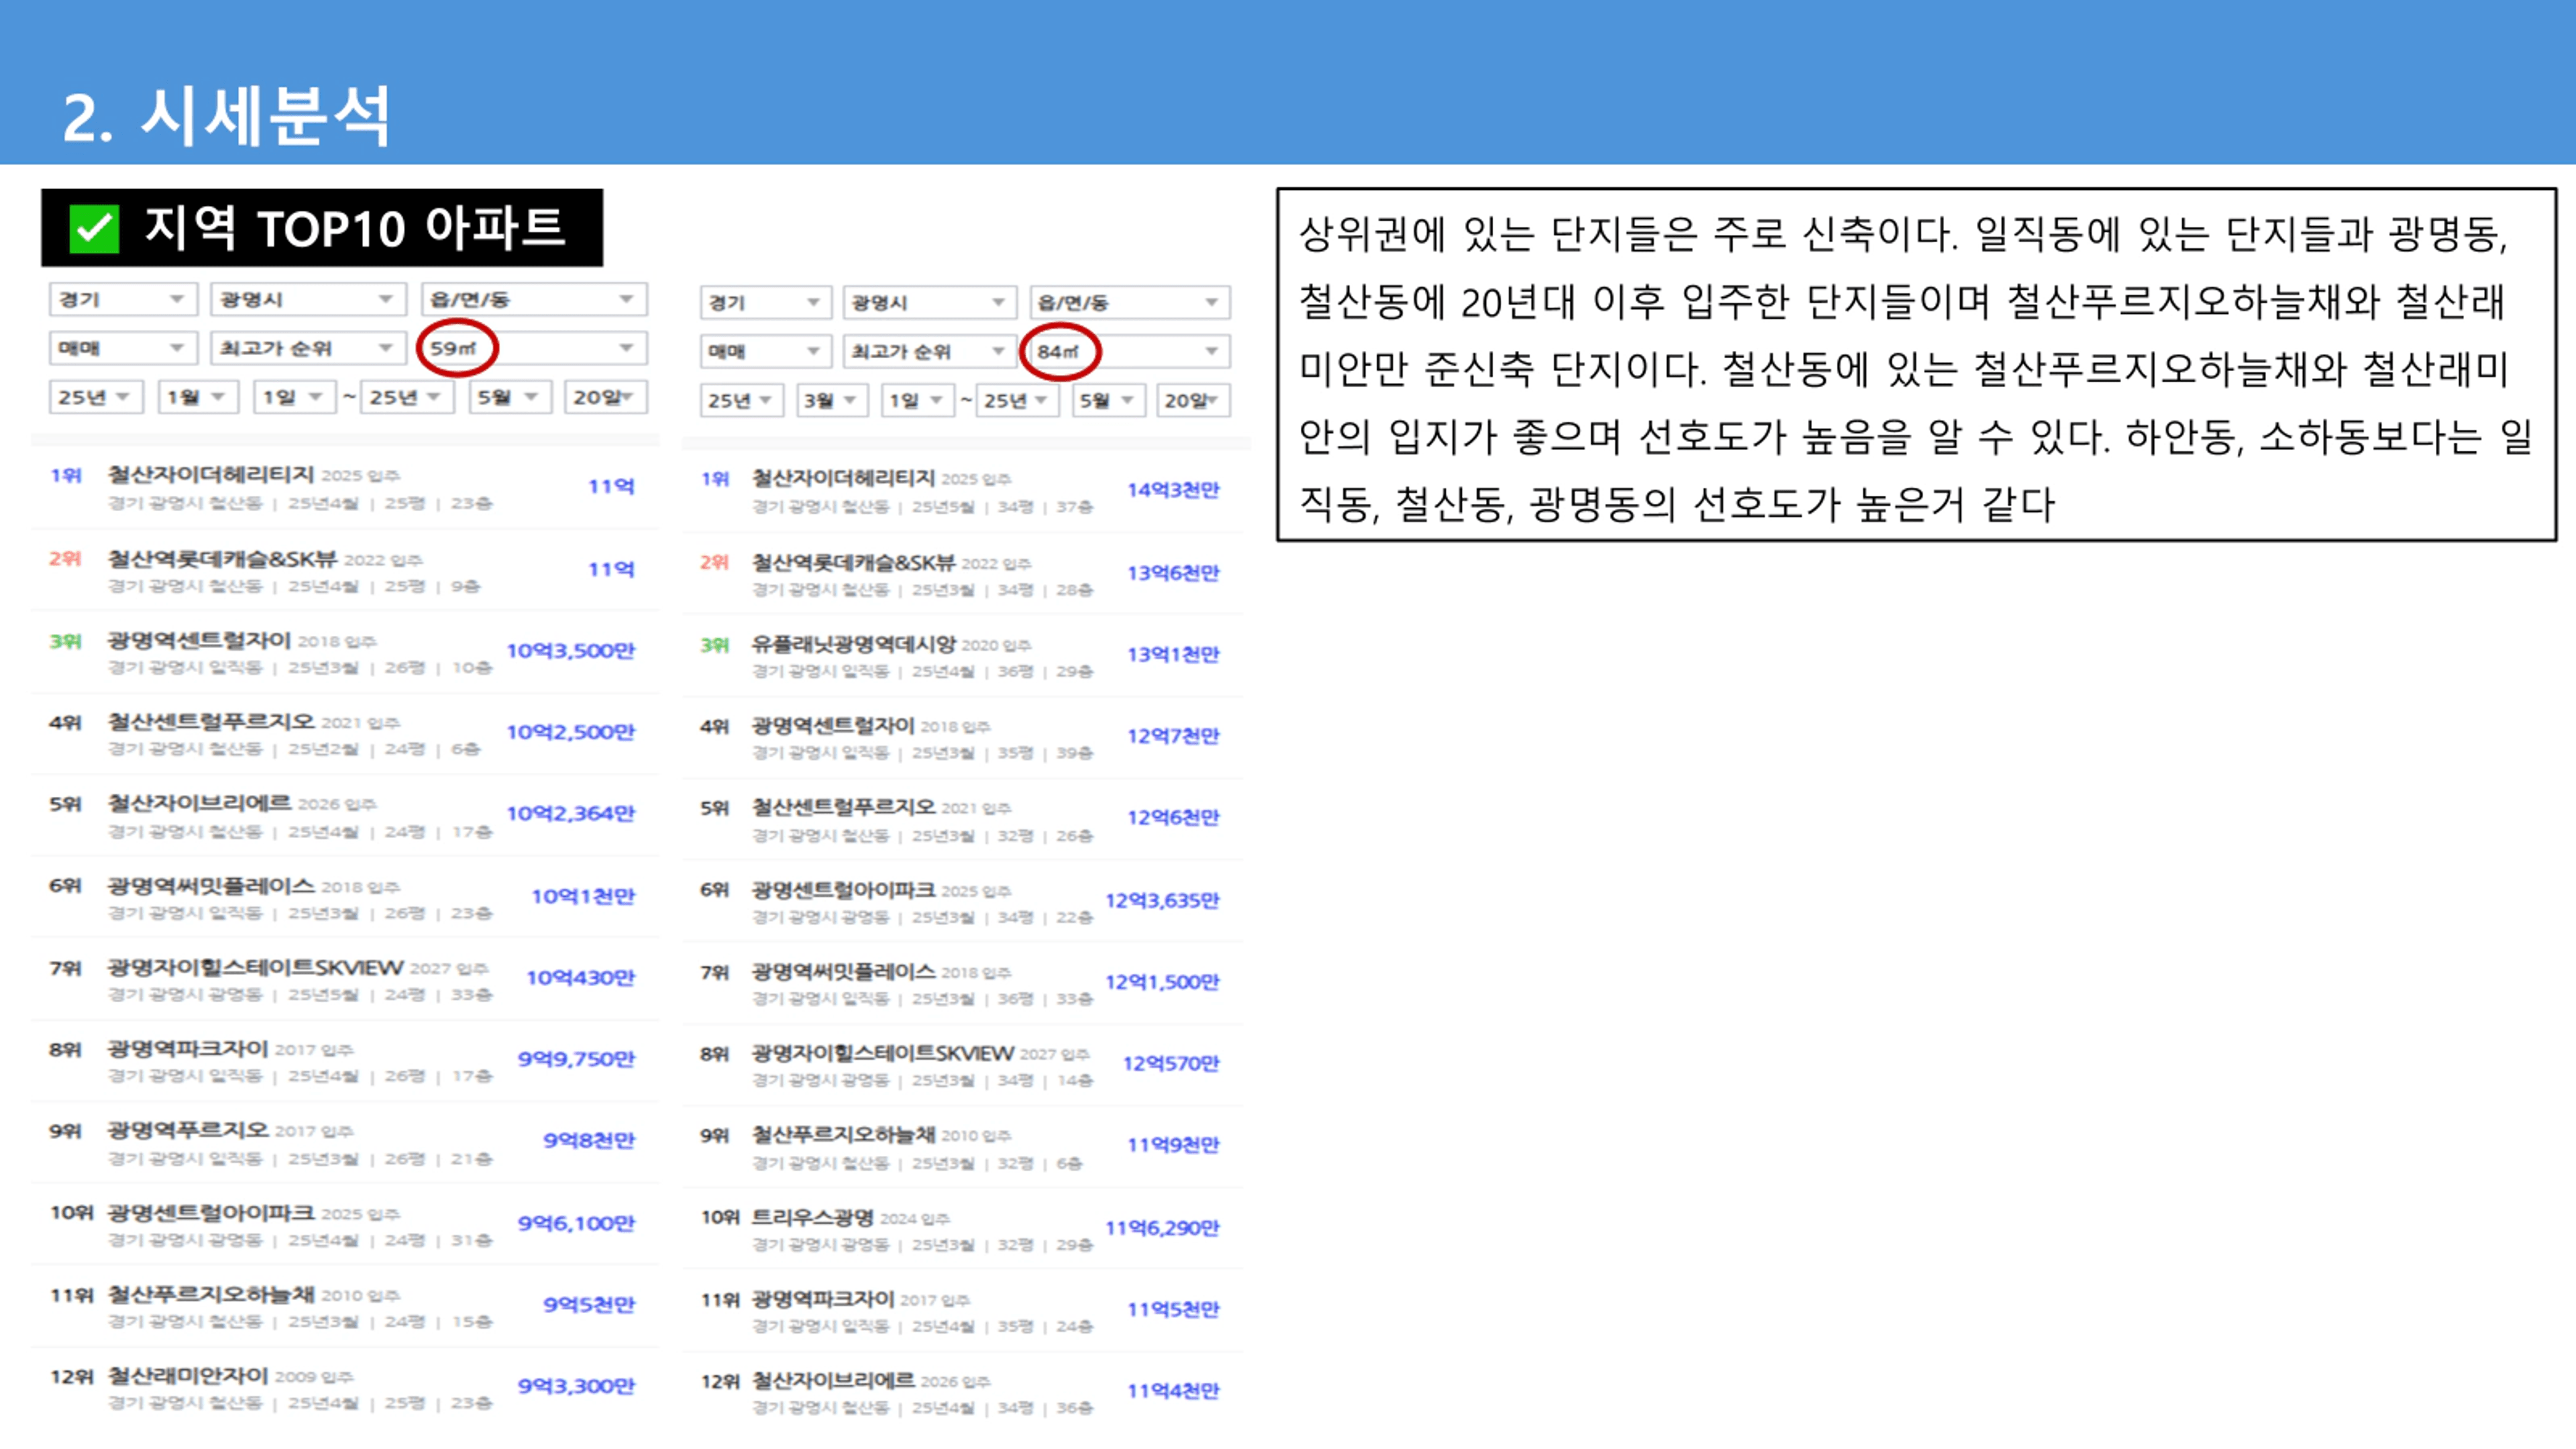Open the 광명역푸르지오 2017 입주 listing

tap(188, 1130)
